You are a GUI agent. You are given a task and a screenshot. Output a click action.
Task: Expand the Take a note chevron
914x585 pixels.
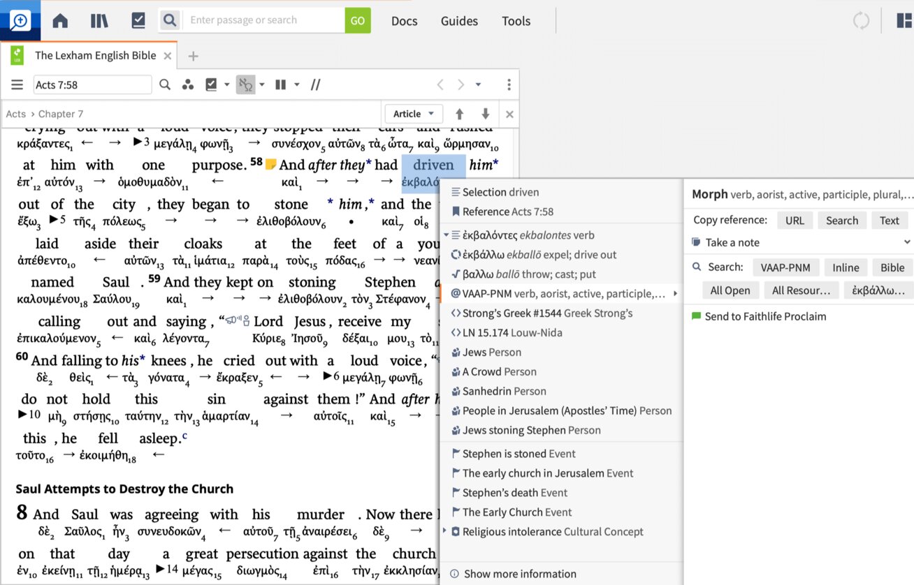point(906,242)
